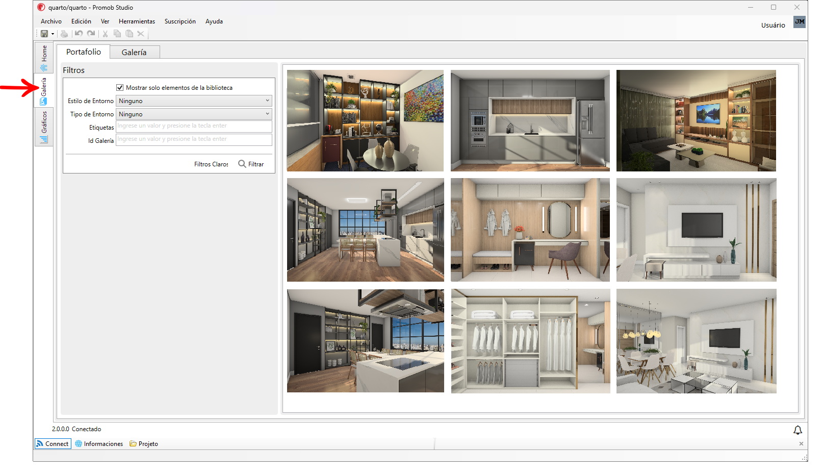This screenshot has width=823, height=473.
Task: Open the Suscripción menu
Action: point(180,21)
